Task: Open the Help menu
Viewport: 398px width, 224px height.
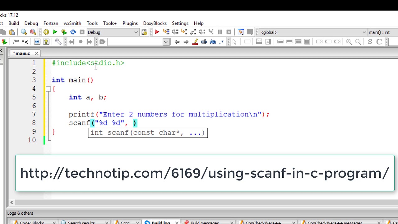Action: click(x=199, y=23)
